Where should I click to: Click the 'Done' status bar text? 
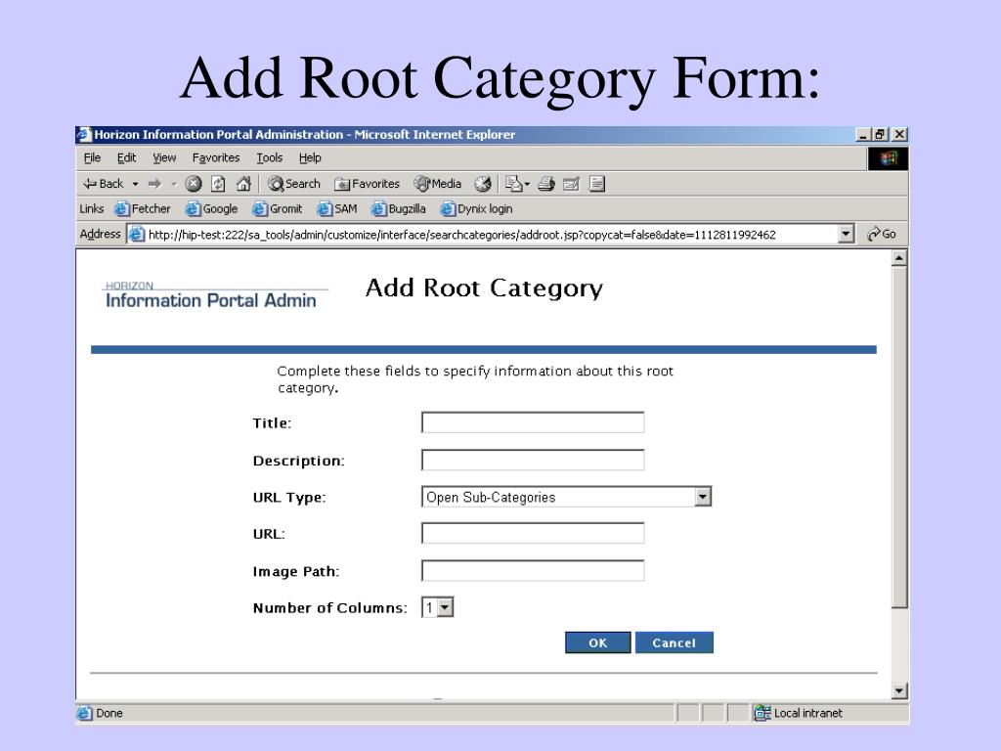109,713
